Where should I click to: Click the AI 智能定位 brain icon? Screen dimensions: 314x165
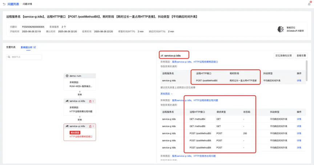click(x=281, y=29)
